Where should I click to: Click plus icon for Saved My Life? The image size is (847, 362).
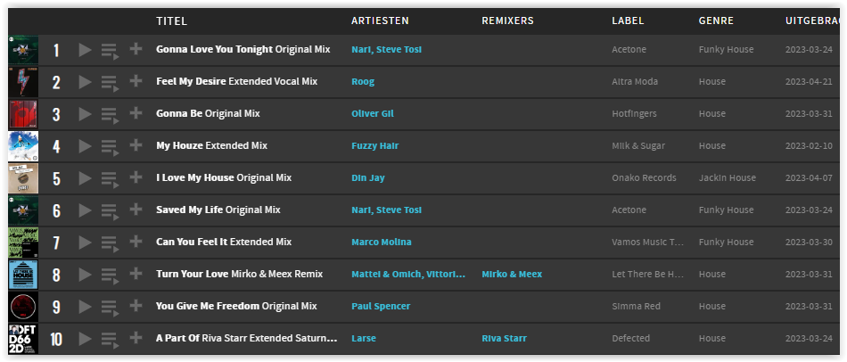click(136, 210)
